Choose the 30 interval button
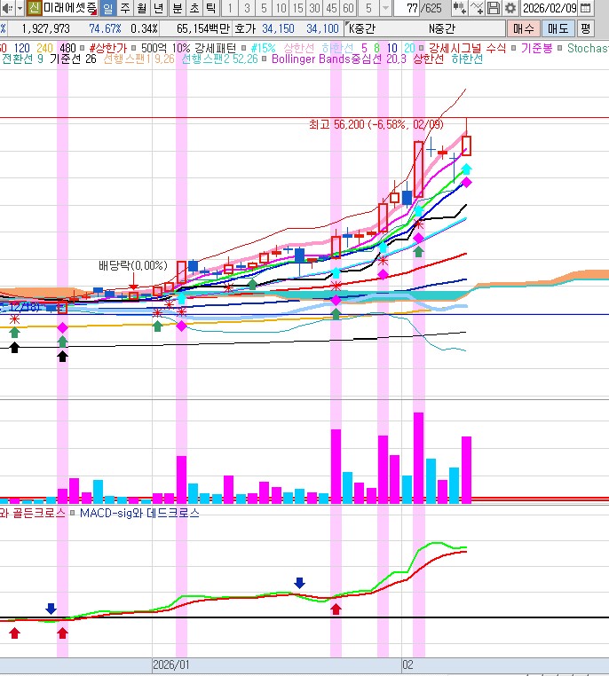609x676 pixels. (x=314, y=8)
